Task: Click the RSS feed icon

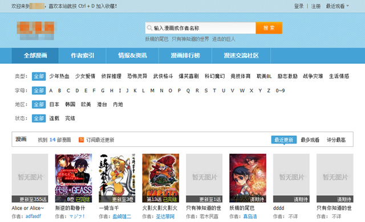Action: coord(81,139)
